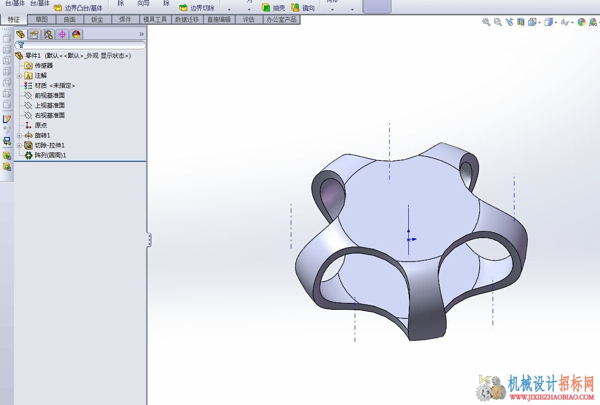Switch to the DimXpertManager tab icon

62,34
